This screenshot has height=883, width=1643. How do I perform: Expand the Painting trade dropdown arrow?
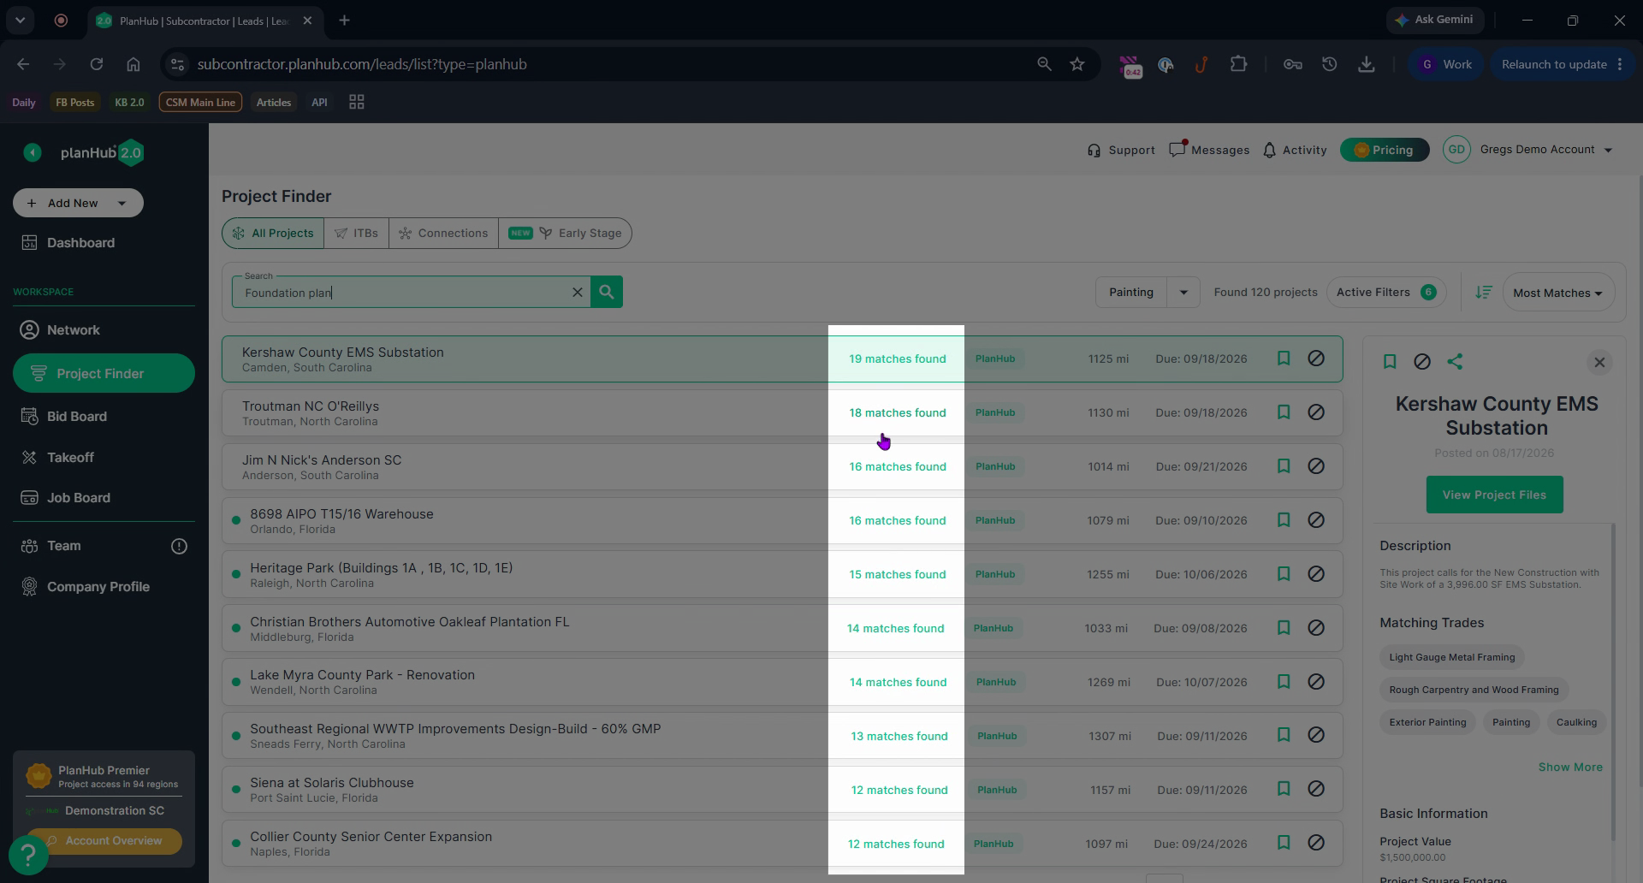click(x=1183, y=293)
